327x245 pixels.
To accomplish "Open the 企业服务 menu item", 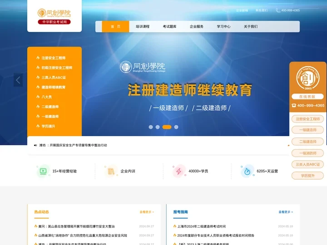I will point(197,26).
